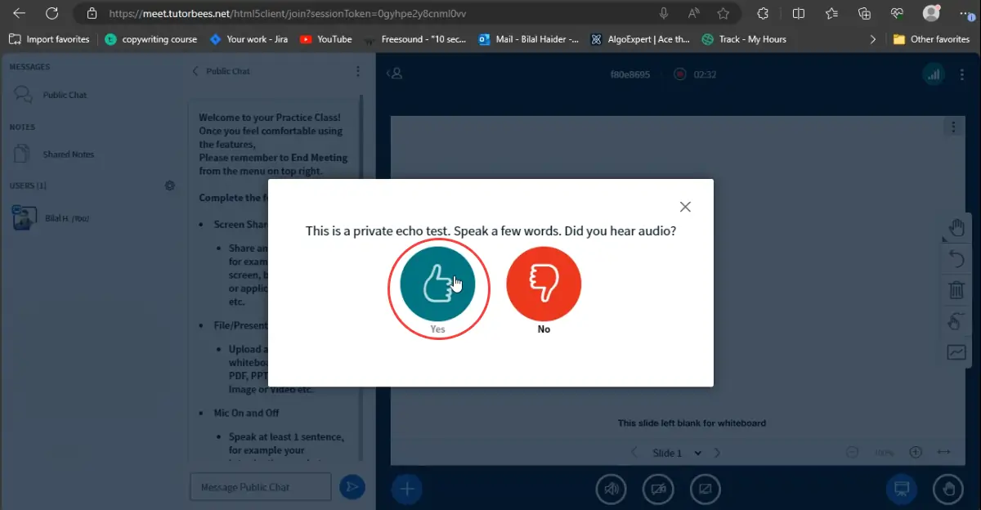
Task: Toggle webcam sharing in the bottom toolbar
Action: click(x=657, y=489)
